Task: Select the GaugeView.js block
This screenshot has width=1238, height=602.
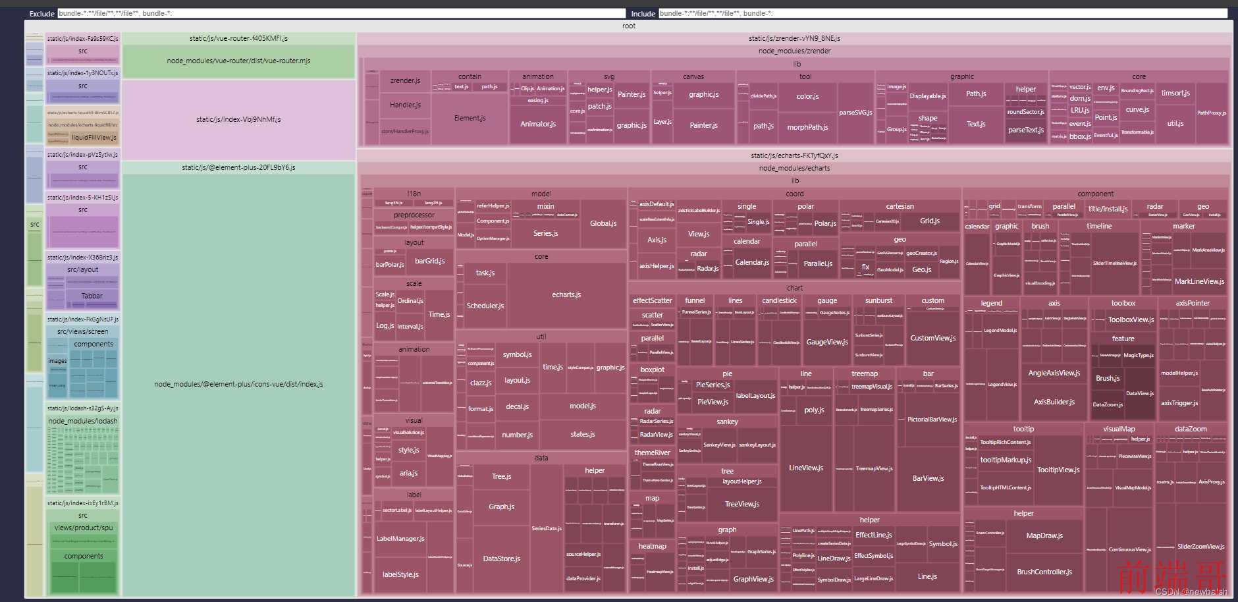Action: coord(827,342)
